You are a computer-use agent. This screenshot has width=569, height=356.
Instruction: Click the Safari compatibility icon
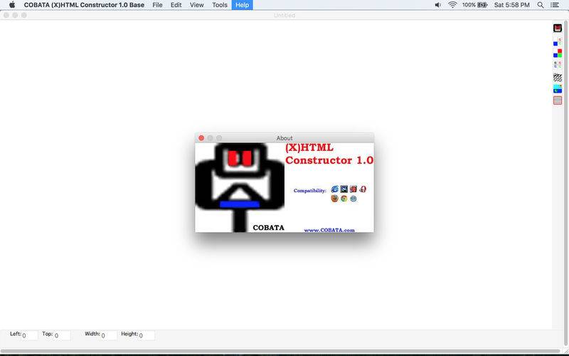[353, 199]
